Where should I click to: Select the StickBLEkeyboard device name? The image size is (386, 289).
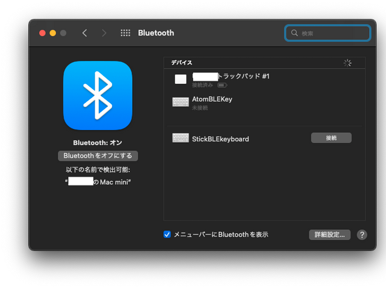tap(220, 139)
